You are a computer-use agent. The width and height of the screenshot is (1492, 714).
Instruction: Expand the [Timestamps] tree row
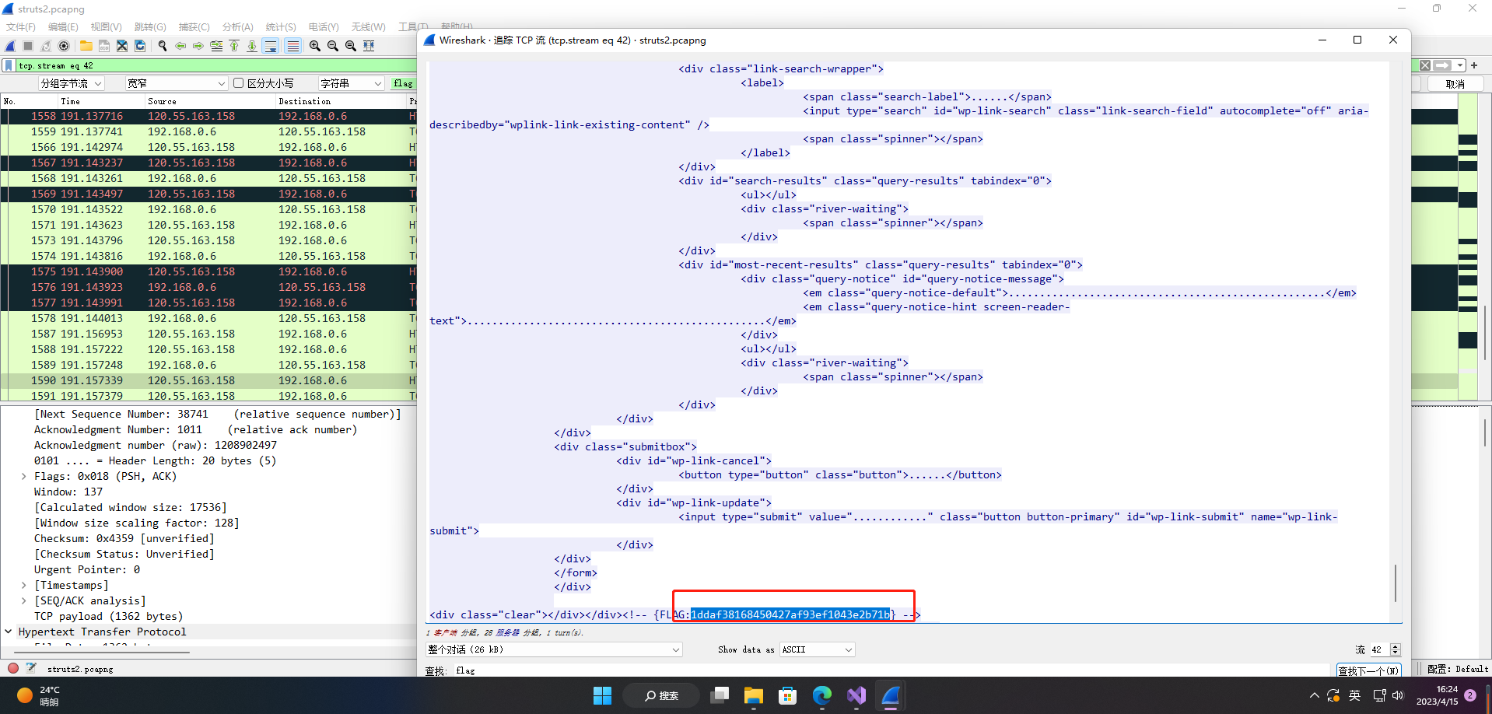point(23,585)
